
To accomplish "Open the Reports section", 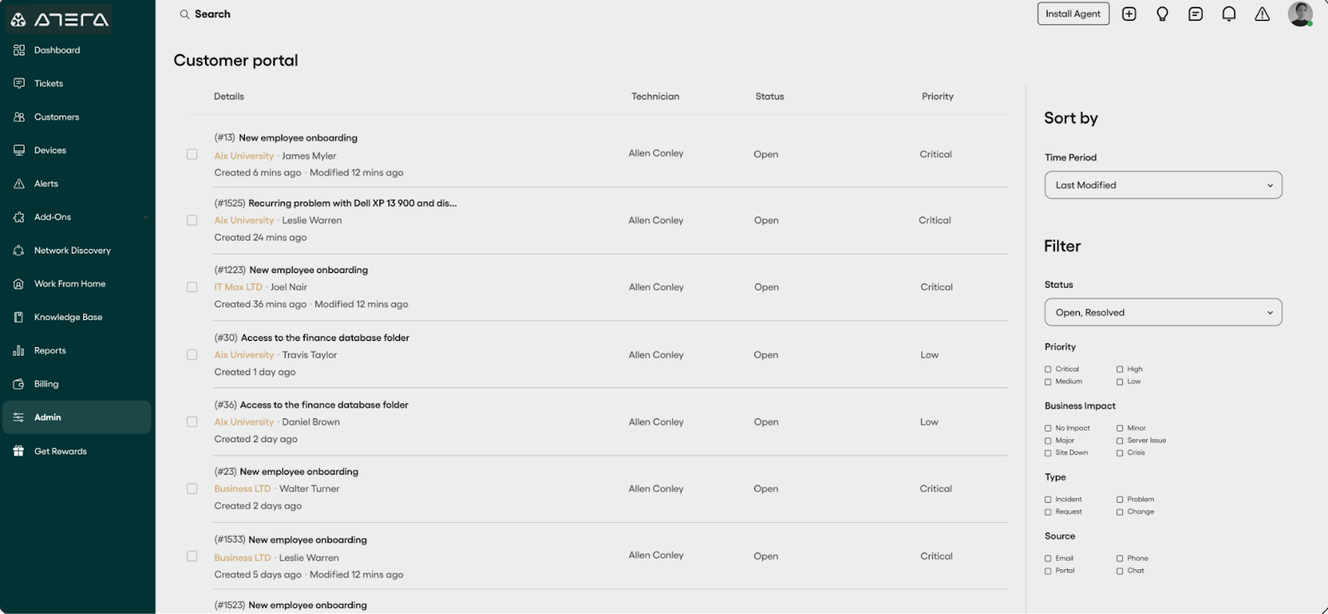I will (x=50, y=350).
